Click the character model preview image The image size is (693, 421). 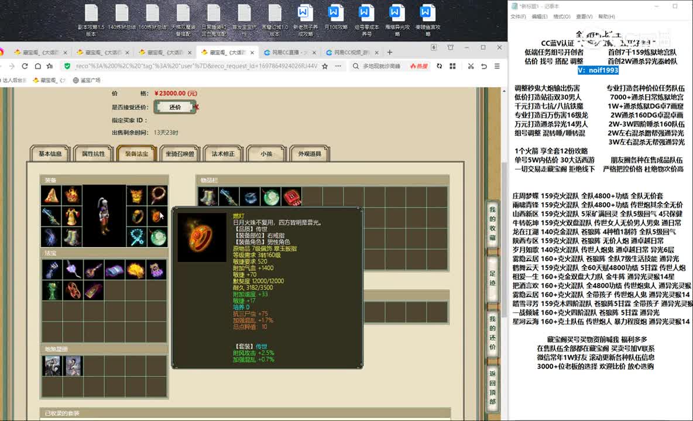(x=104, y=216)
